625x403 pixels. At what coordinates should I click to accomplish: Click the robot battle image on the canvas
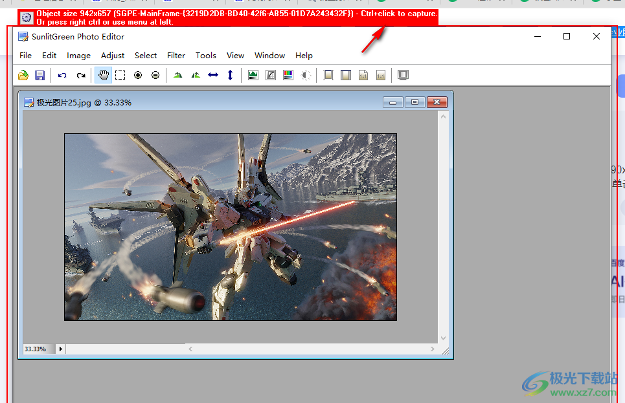pyautogui.click(x=231, y=227)
